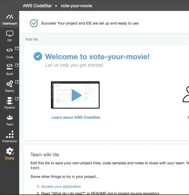Click 'Let us help you get started.' text
Screen dimensions: 189x195
tap(75, 65)
